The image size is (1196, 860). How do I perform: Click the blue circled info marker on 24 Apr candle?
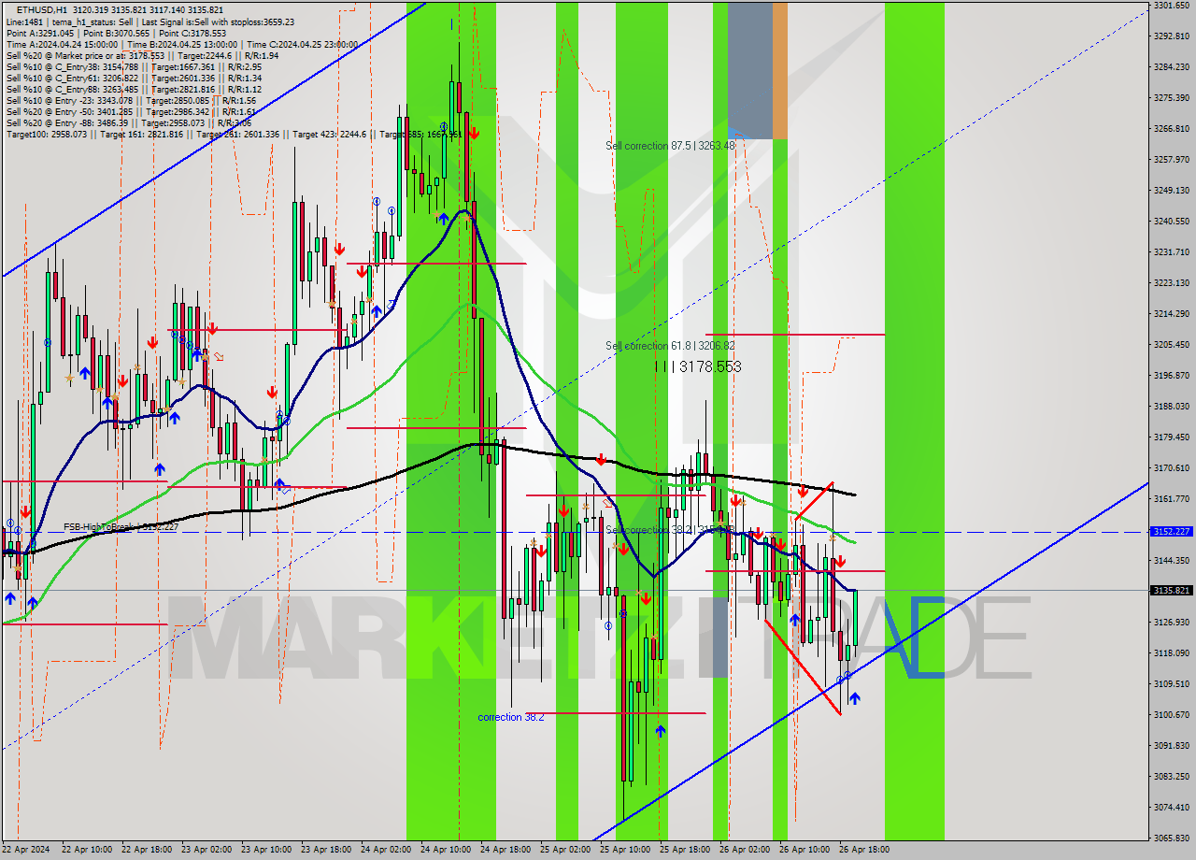click(x=444, y=126)
